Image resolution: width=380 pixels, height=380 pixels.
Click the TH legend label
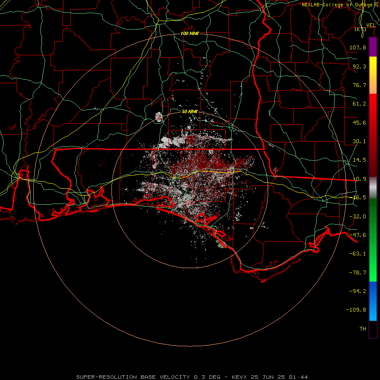363,329
